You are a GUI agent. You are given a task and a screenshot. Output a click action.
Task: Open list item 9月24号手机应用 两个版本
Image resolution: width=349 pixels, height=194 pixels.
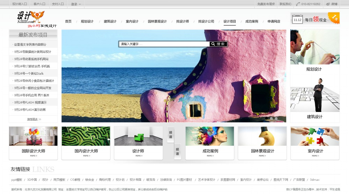tap(32, 95)
